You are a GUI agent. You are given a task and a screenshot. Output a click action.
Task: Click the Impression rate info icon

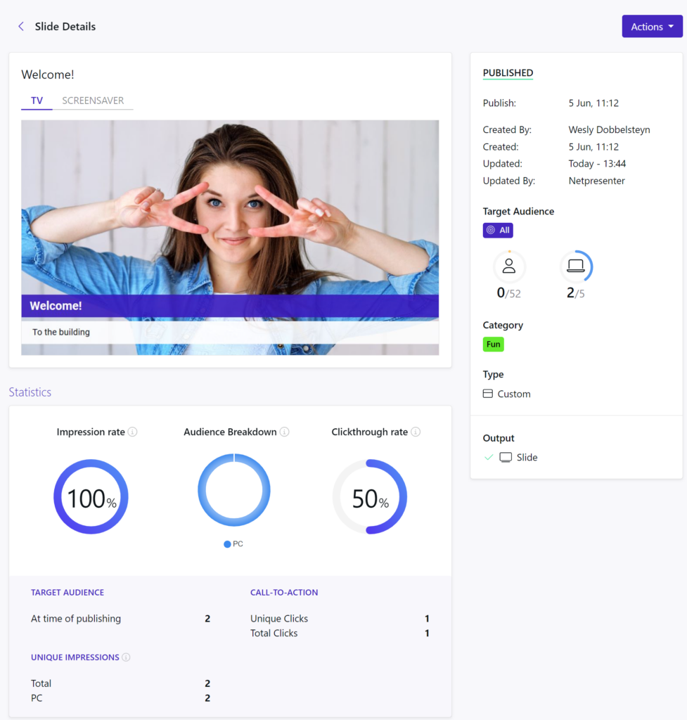(133, 432)
